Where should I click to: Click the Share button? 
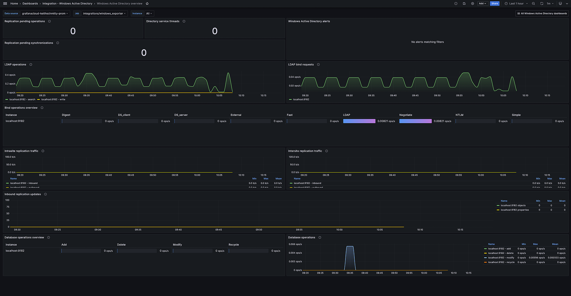tap(495, 3)
